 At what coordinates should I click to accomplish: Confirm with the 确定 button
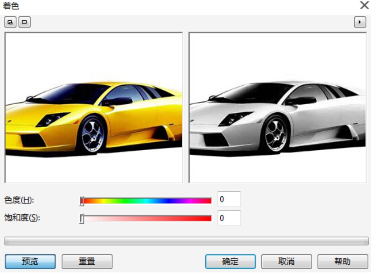231,262
